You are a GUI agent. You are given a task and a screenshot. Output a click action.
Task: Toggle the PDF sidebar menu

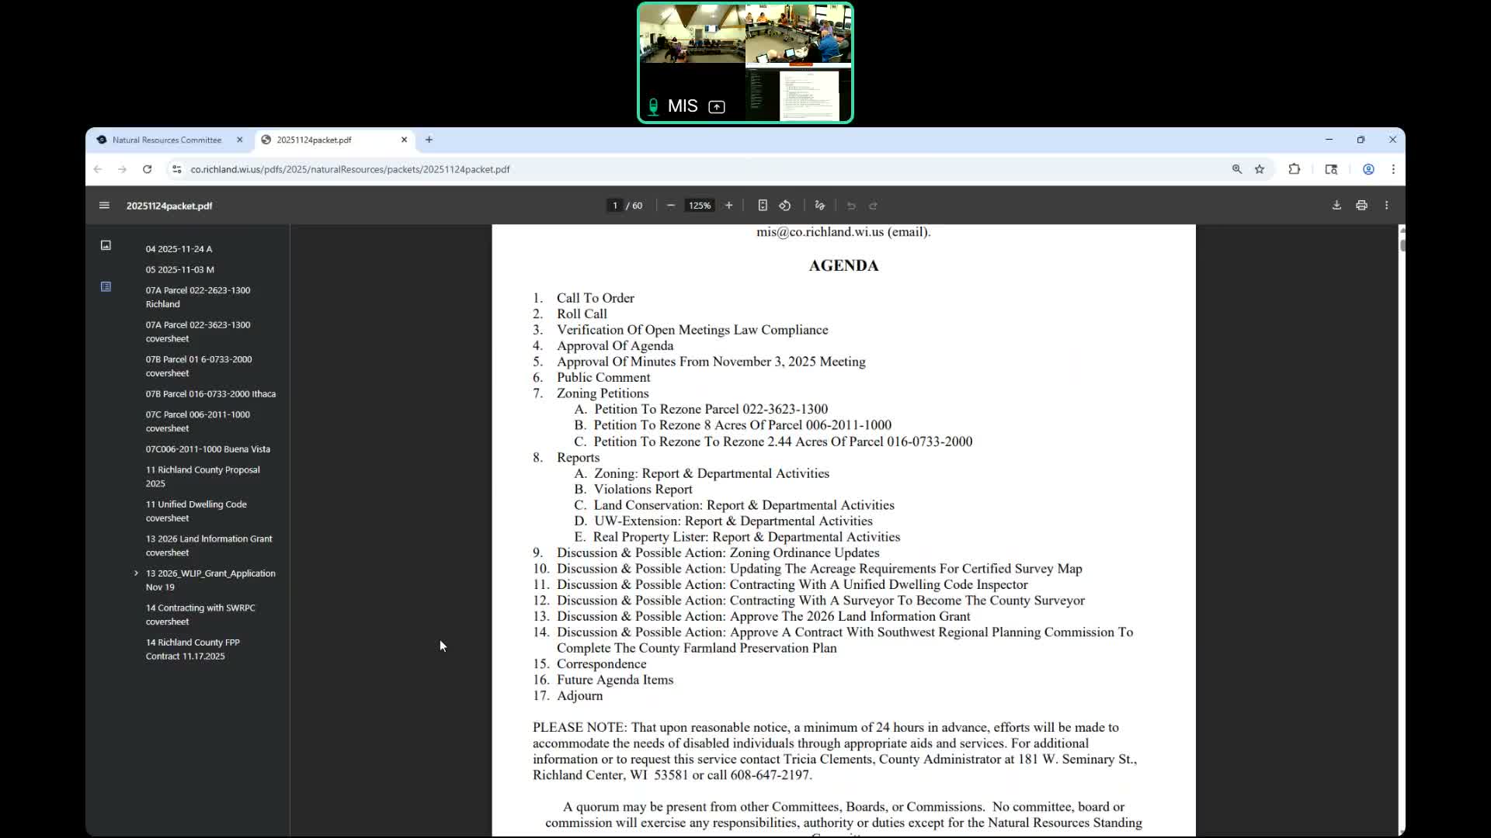[104, 206]
